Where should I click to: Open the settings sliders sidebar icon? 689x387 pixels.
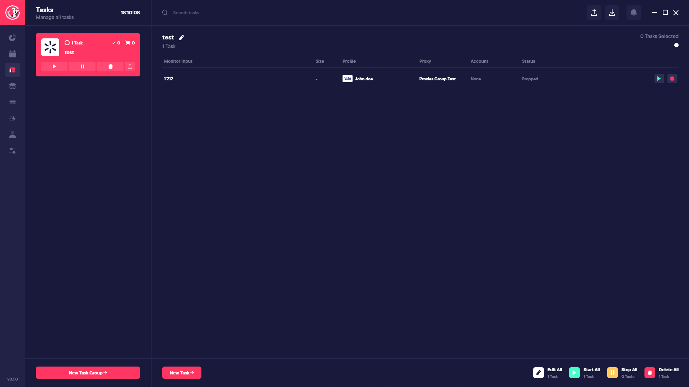pyautogui.click(x=13, y=151)
